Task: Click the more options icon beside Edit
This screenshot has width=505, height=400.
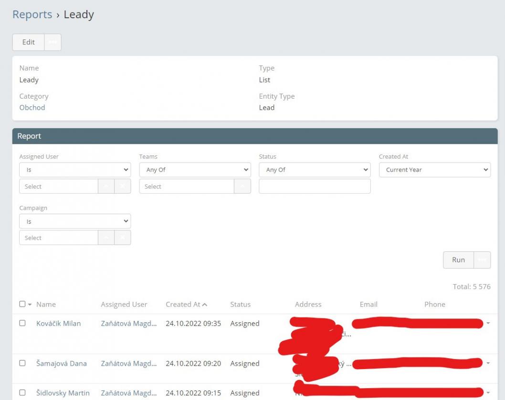Action: click(x=53, y=42)
